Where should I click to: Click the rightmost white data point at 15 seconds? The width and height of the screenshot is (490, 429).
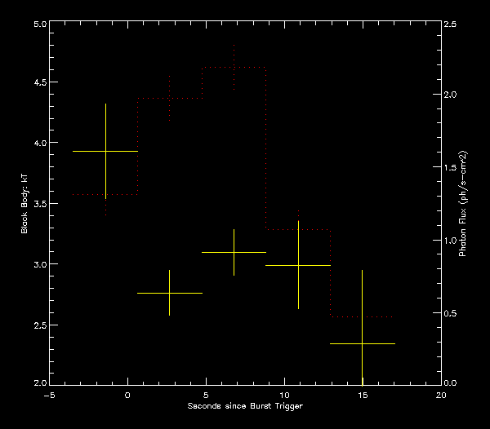pos(362,343)
